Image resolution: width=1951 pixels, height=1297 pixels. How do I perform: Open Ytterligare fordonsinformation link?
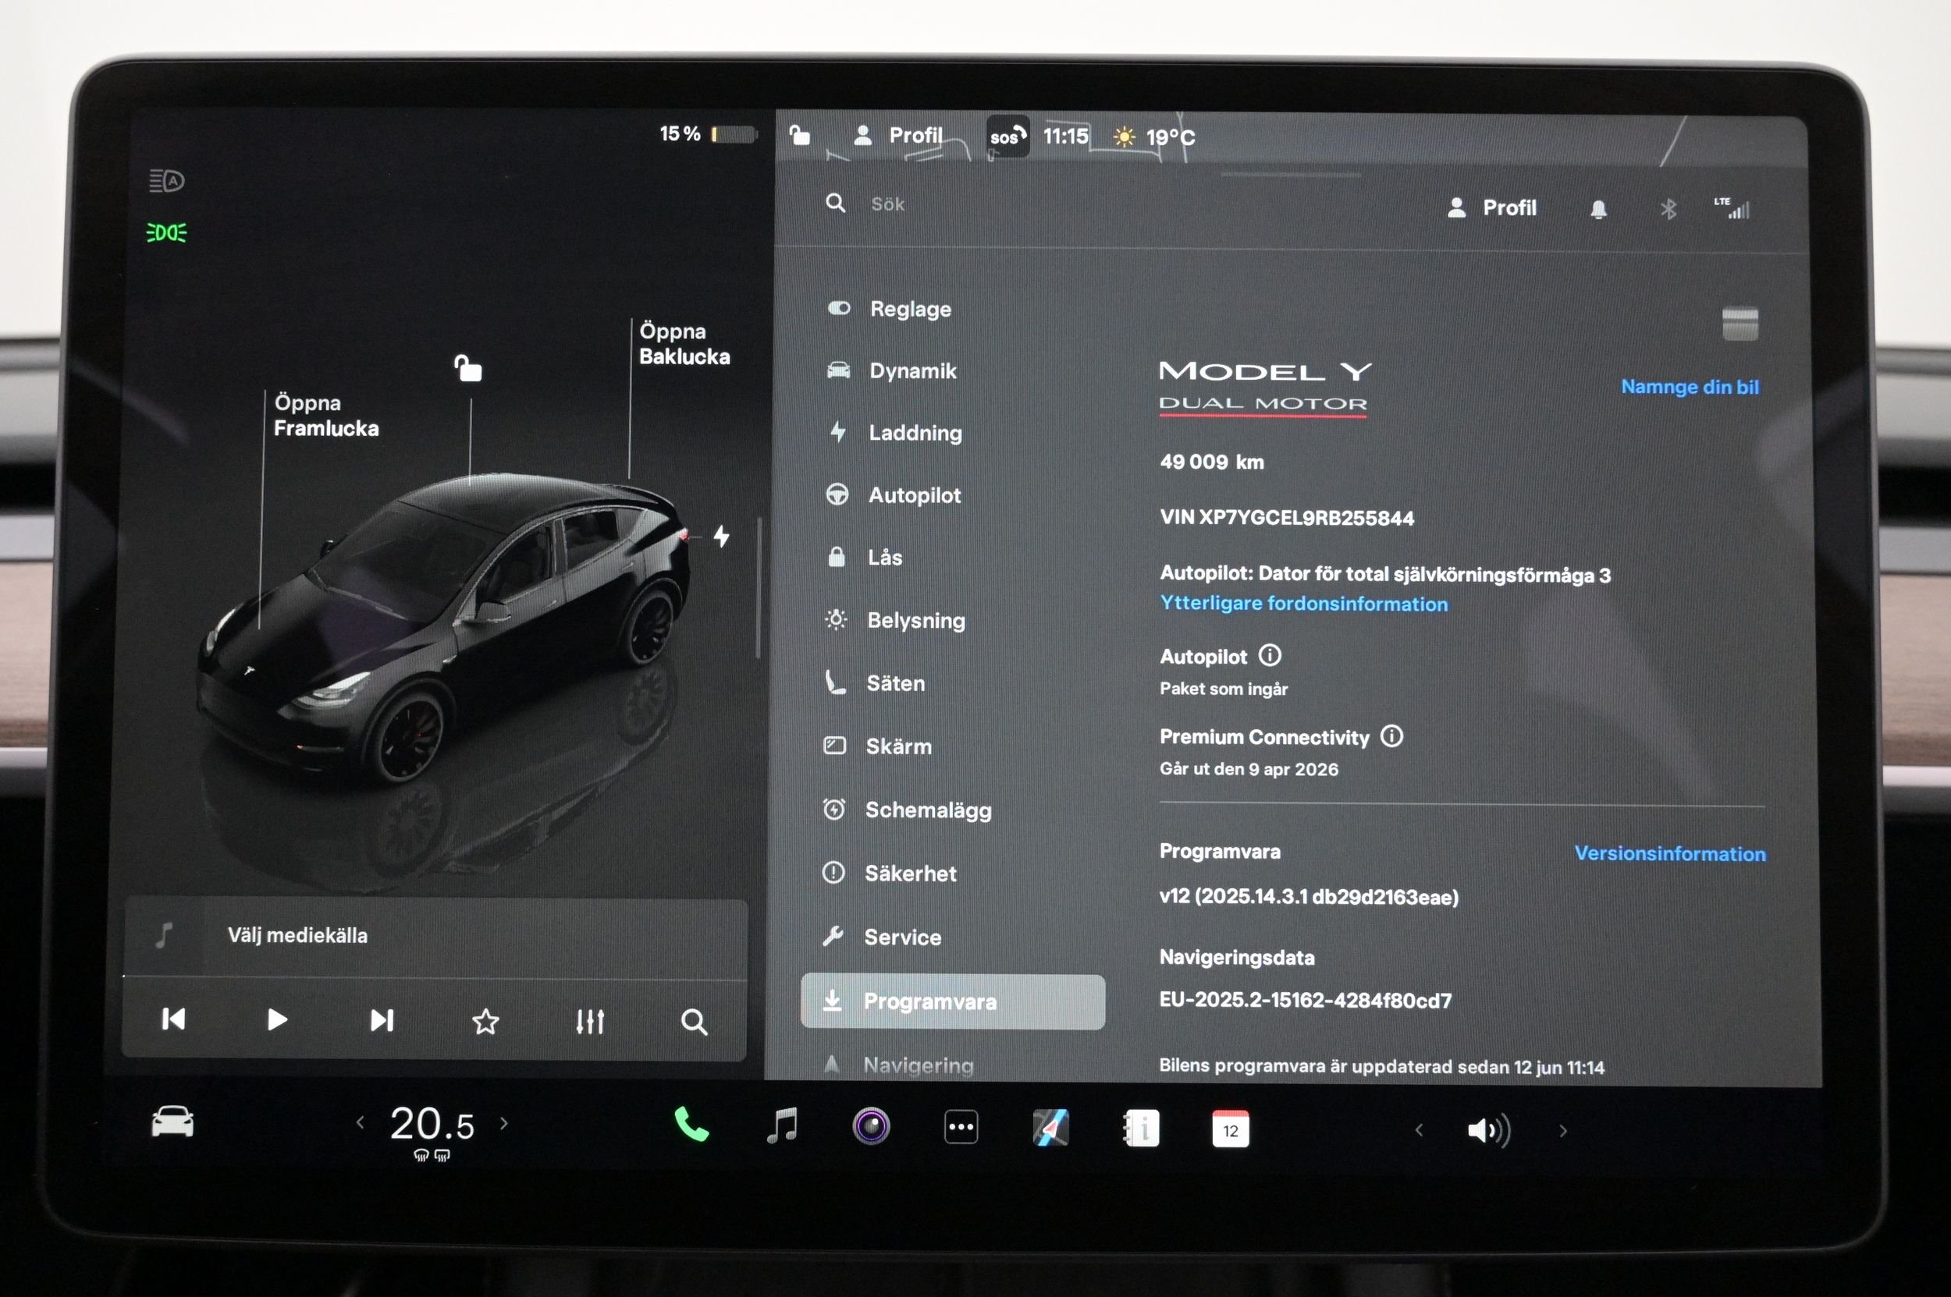(1304, 603)
